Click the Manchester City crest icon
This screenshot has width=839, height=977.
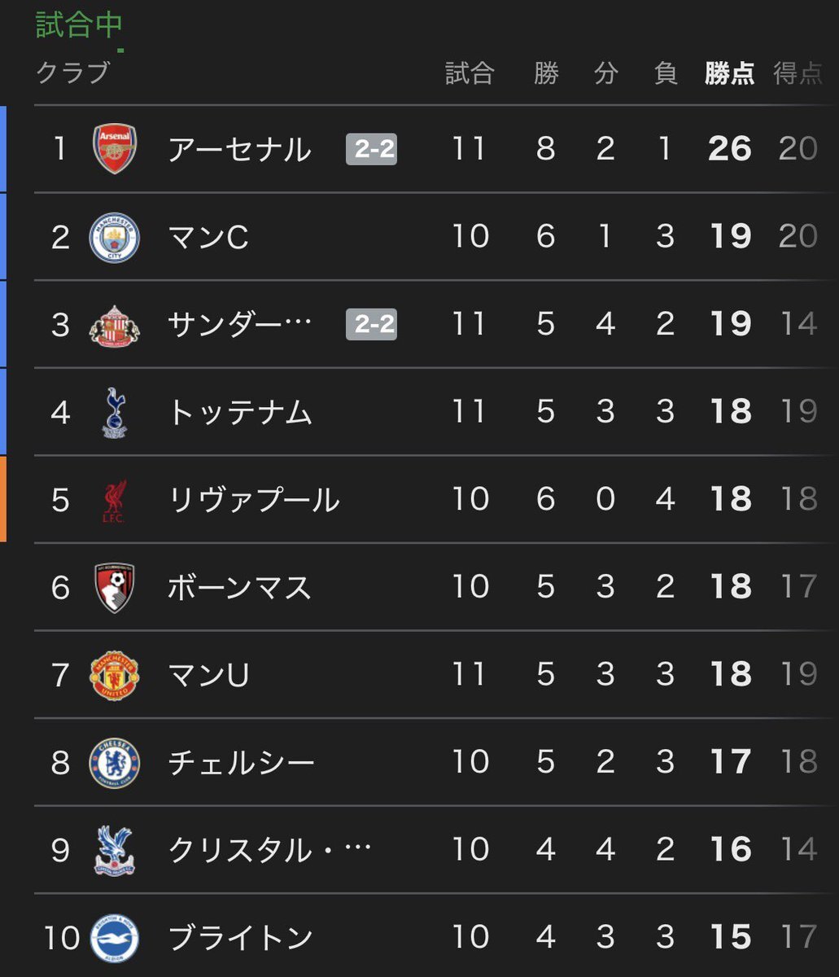(x=115, y=237)
